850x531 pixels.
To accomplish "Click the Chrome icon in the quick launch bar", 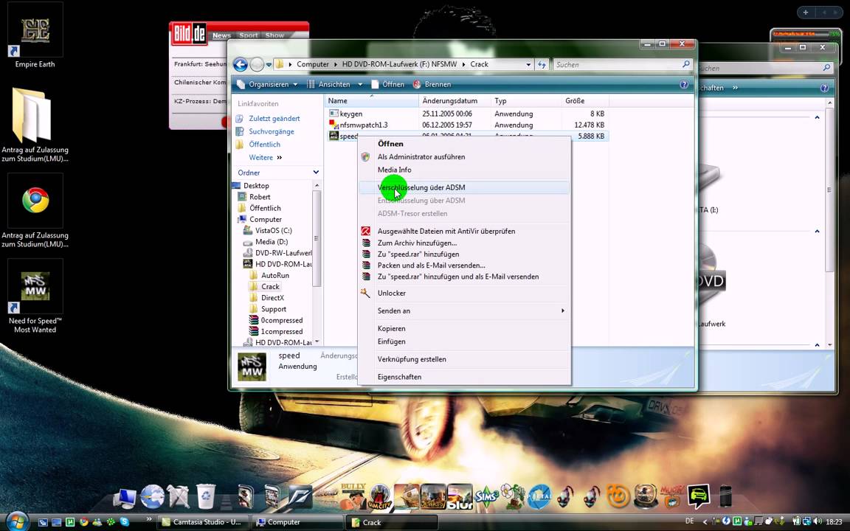I will point(84,522).
